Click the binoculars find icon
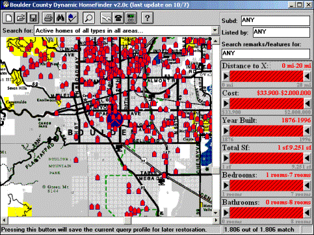314x235 pixels. tap(60, 18)
